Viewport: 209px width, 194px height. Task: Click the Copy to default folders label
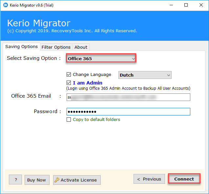pos(96,120)
